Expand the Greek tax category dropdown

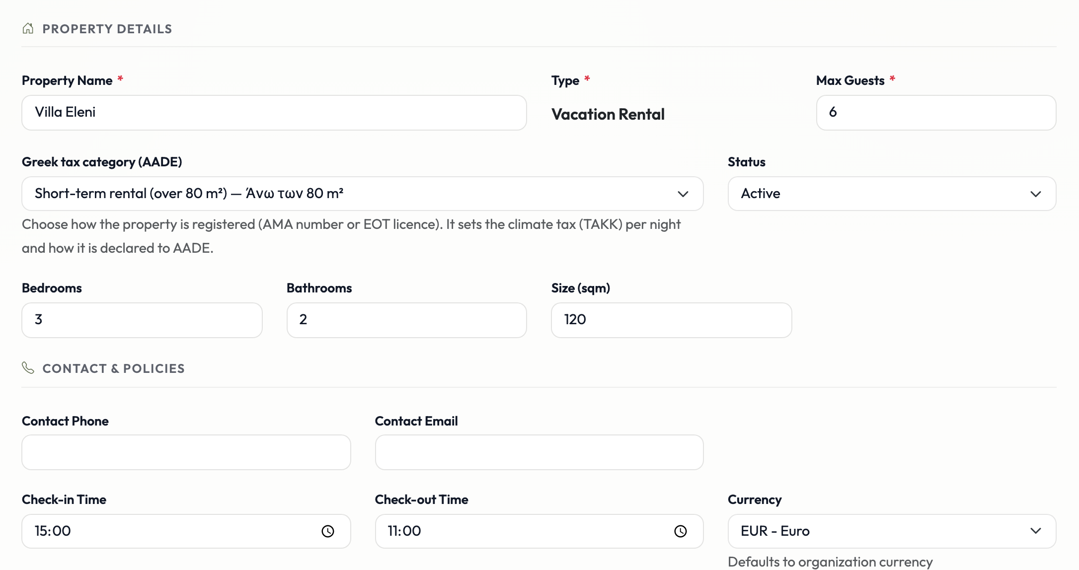(363, 194)
